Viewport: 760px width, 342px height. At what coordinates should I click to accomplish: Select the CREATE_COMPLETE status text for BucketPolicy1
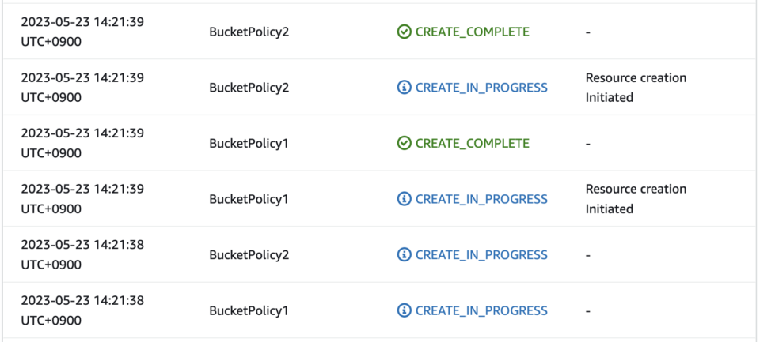pos(473,143)
